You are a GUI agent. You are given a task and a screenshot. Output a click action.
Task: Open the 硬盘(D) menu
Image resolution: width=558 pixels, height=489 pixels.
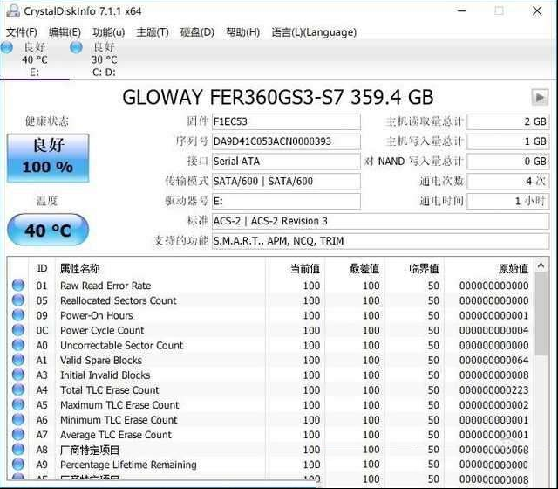[197, 32]
